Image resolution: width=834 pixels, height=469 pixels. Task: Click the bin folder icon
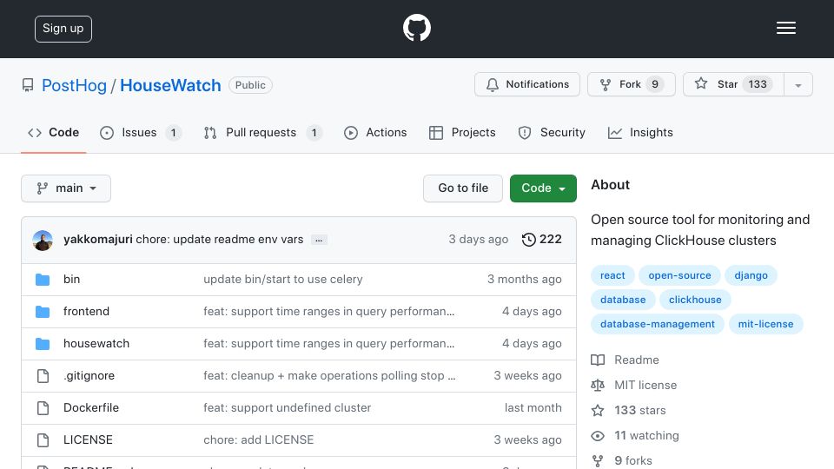coord(43,279)
